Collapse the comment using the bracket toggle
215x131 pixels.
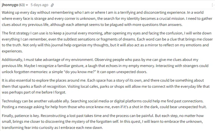(x=213, y=5)
